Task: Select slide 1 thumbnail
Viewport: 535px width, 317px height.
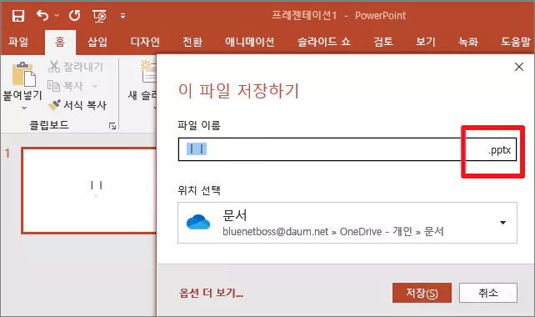Action: pos(88,190)
